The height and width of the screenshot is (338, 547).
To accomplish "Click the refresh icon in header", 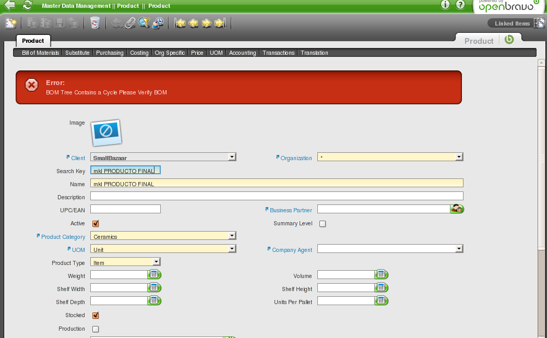I will pyautogui.click(x=28, y=5).
